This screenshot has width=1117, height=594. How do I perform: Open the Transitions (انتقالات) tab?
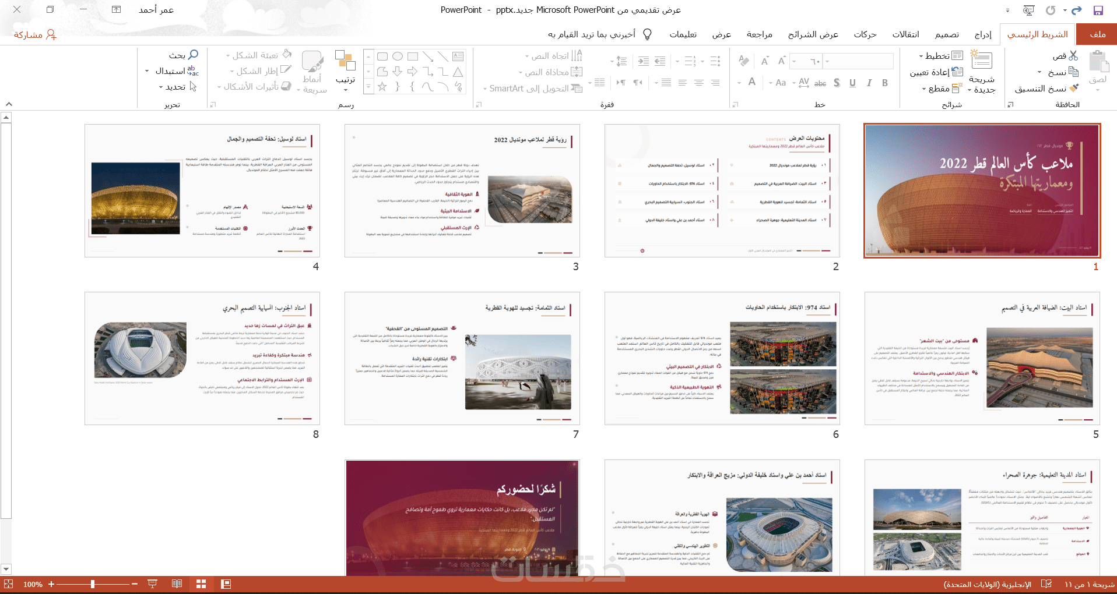(905, 34)
